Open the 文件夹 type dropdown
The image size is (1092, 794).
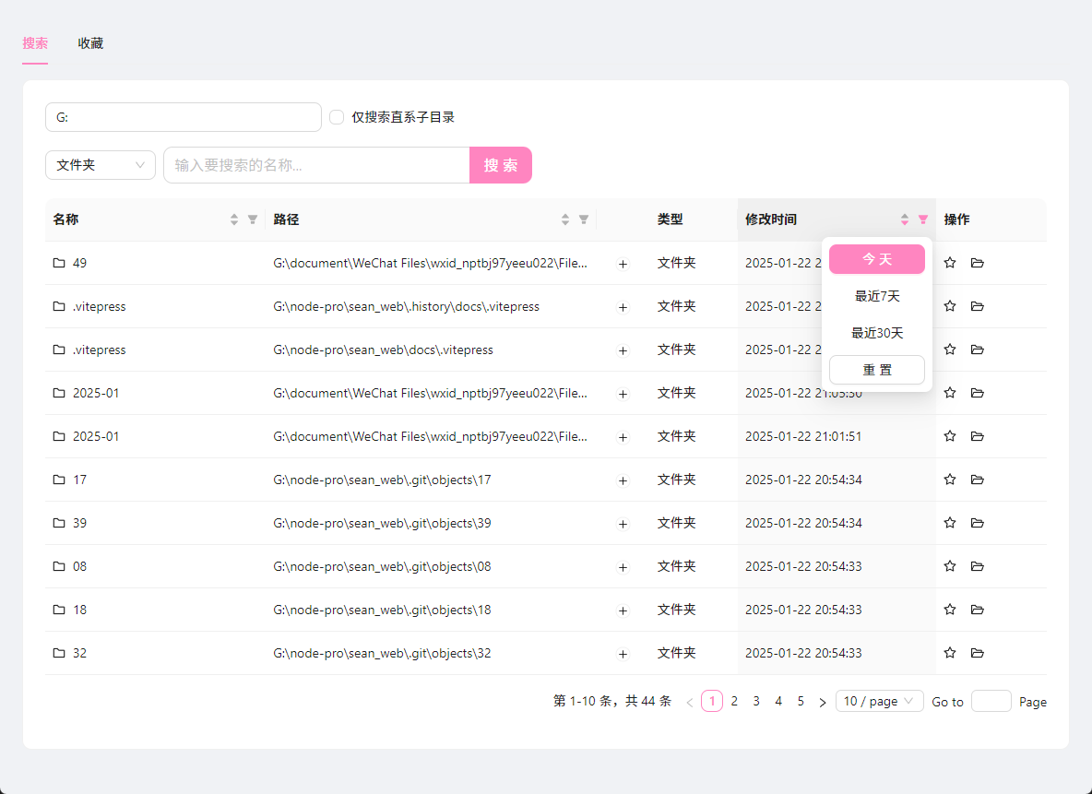pos(100,165)
